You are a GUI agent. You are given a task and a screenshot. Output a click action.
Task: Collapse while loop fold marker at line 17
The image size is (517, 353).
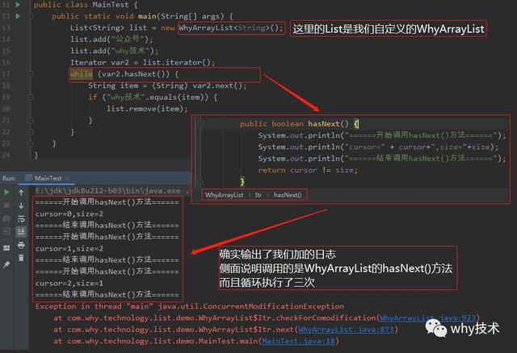tap(31, 74)
